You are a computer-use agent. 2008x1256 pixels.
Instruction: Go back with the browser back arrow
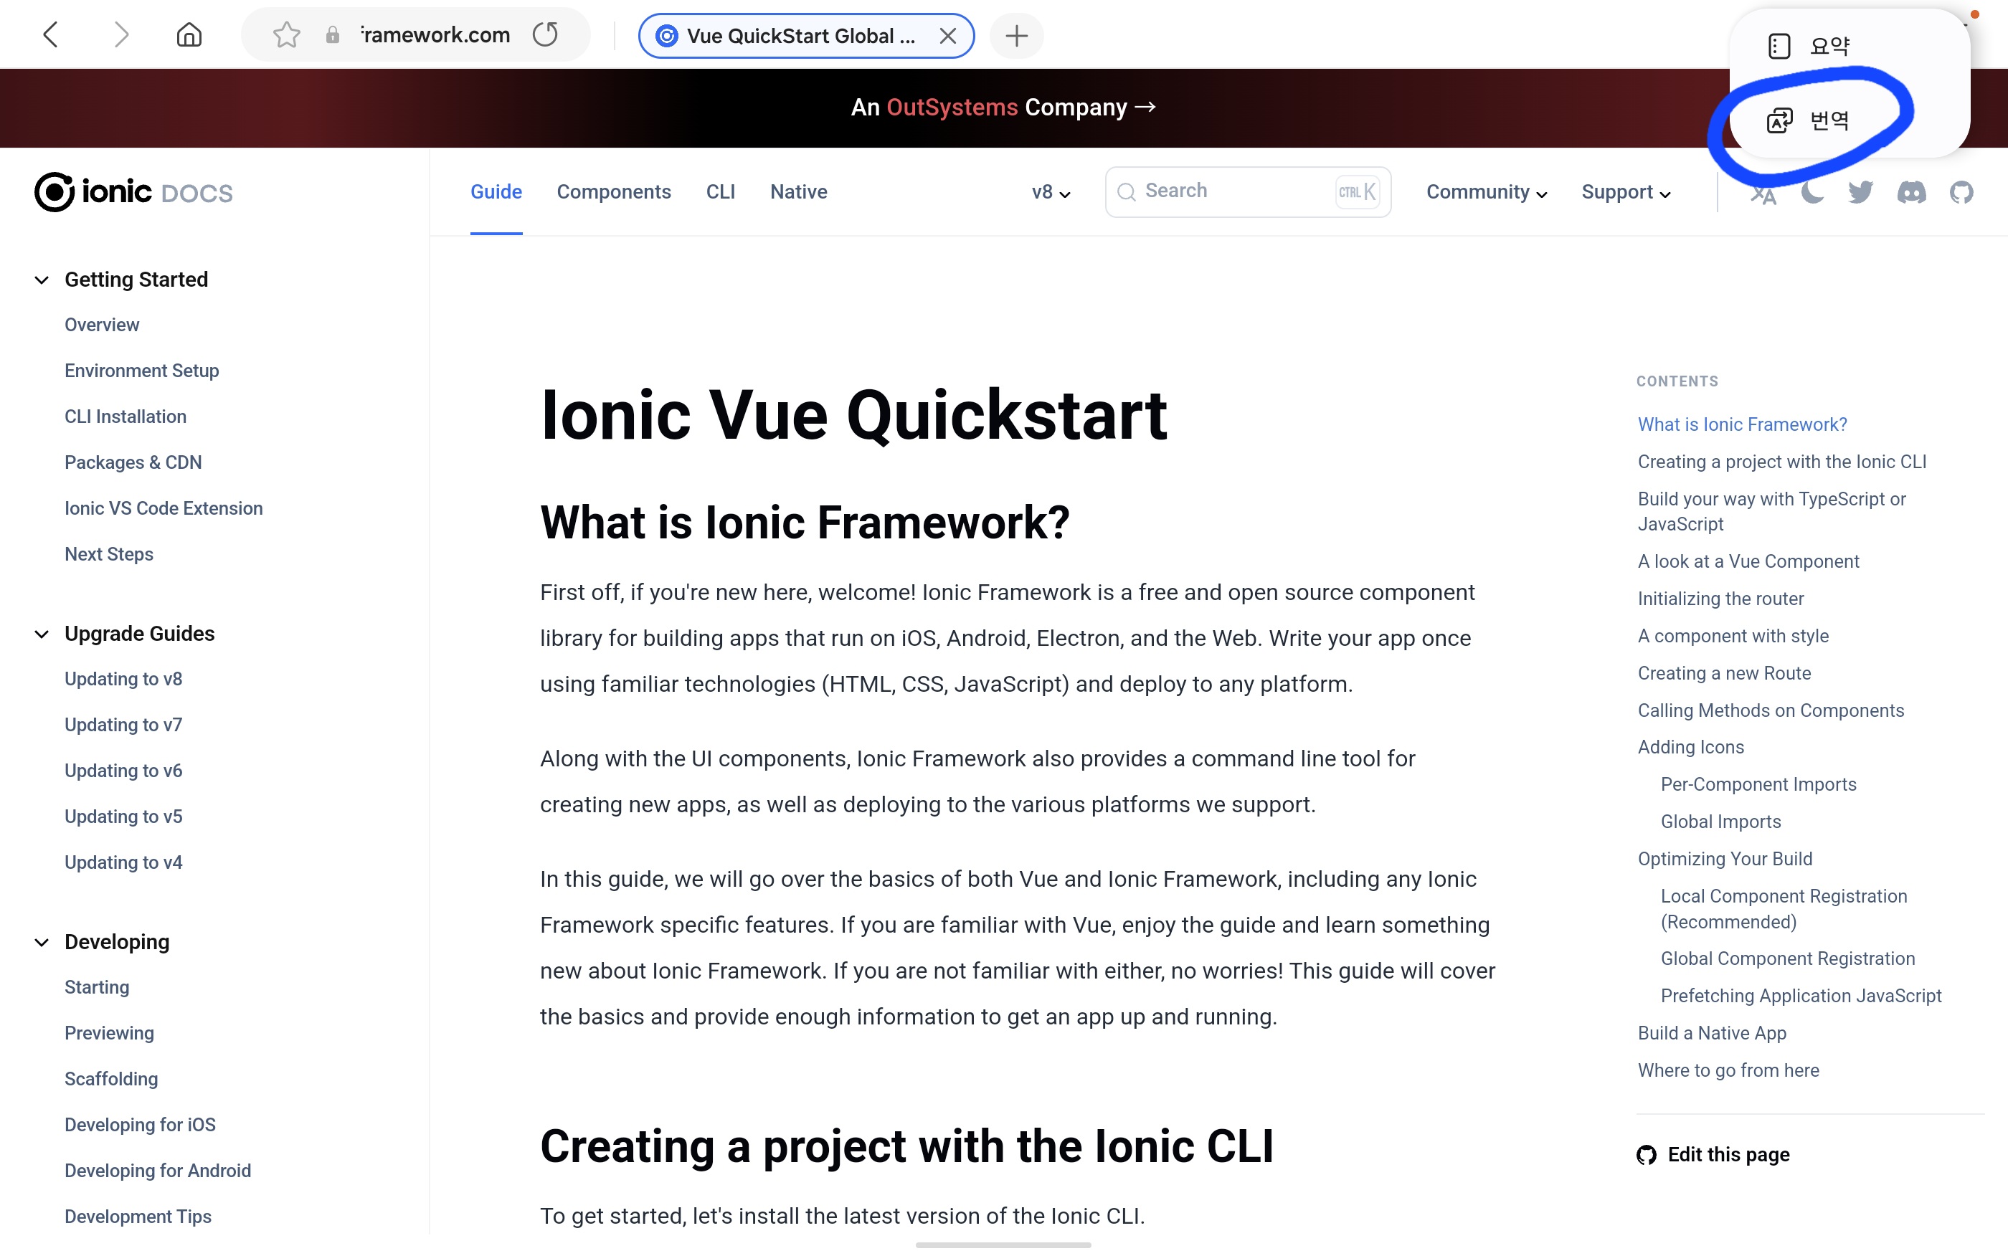[x=51, y=35]
